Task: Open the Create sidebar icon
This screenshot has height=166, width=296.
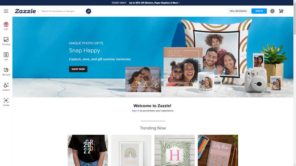Action: click(6, 102)
